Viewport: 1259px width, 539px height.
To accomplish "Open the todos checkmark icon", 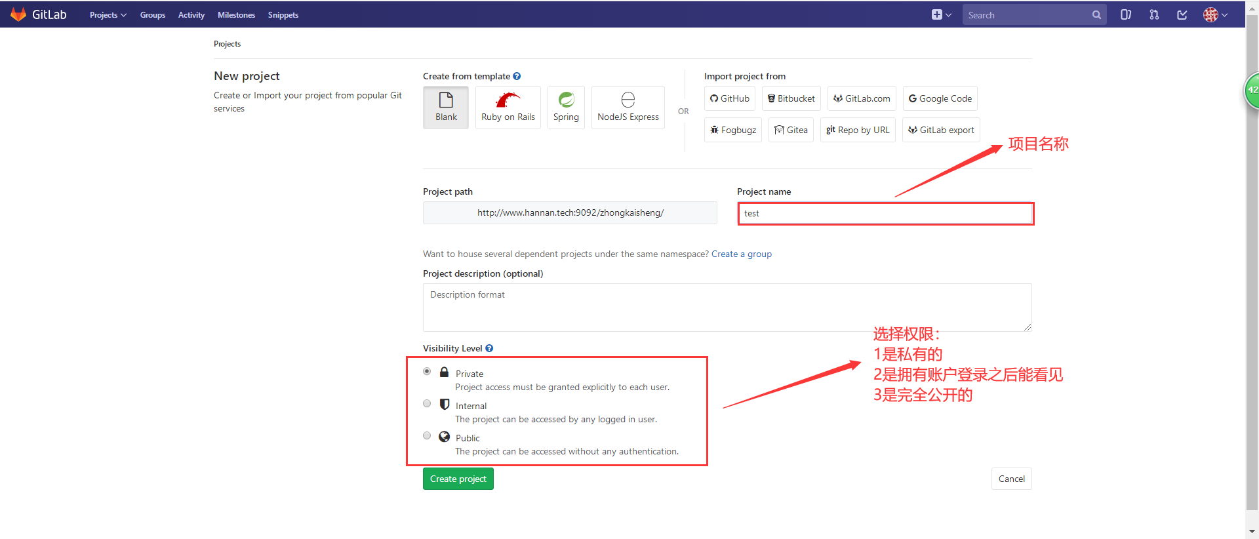I will point(1182,14).
